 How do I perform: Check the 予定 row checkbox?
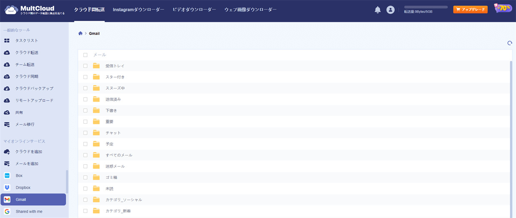point(85,144)
